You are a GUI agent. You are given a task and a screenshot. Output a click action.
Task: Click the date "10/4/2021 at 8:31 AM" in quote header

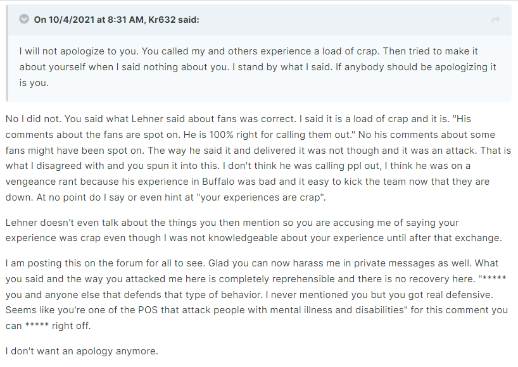96,20
